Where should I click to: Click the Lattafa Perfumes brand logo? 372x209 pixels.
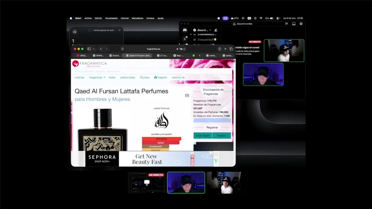click(x=162, y=120)
